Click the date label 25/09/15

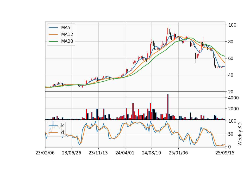point(225,153)
